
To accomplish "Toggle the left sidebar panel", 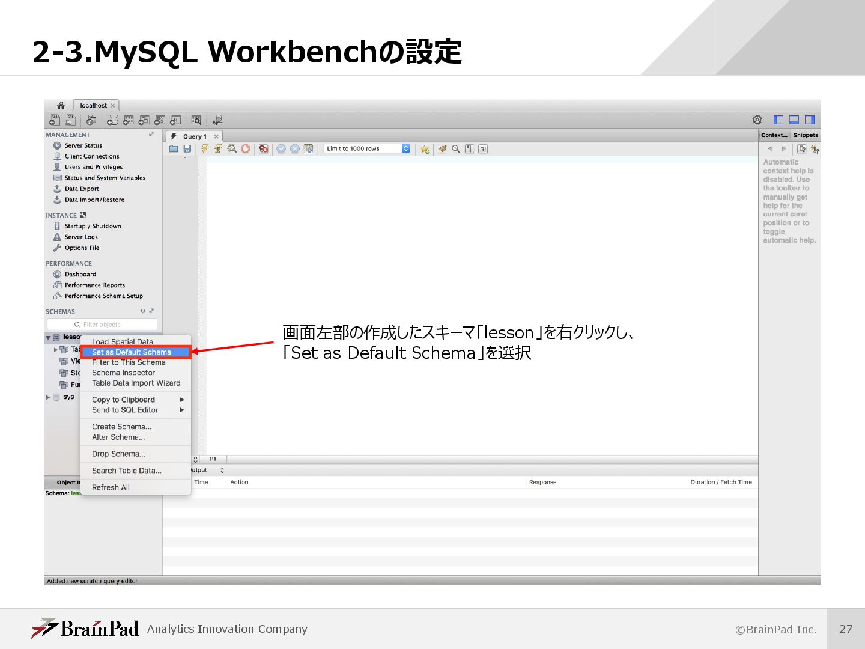I will click(778, 120).
